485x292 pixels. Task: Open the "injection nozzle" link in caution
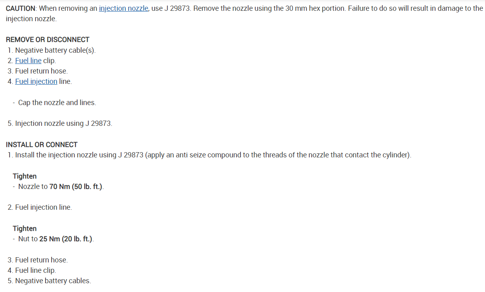pyautogui.click(x=123, y=8)
